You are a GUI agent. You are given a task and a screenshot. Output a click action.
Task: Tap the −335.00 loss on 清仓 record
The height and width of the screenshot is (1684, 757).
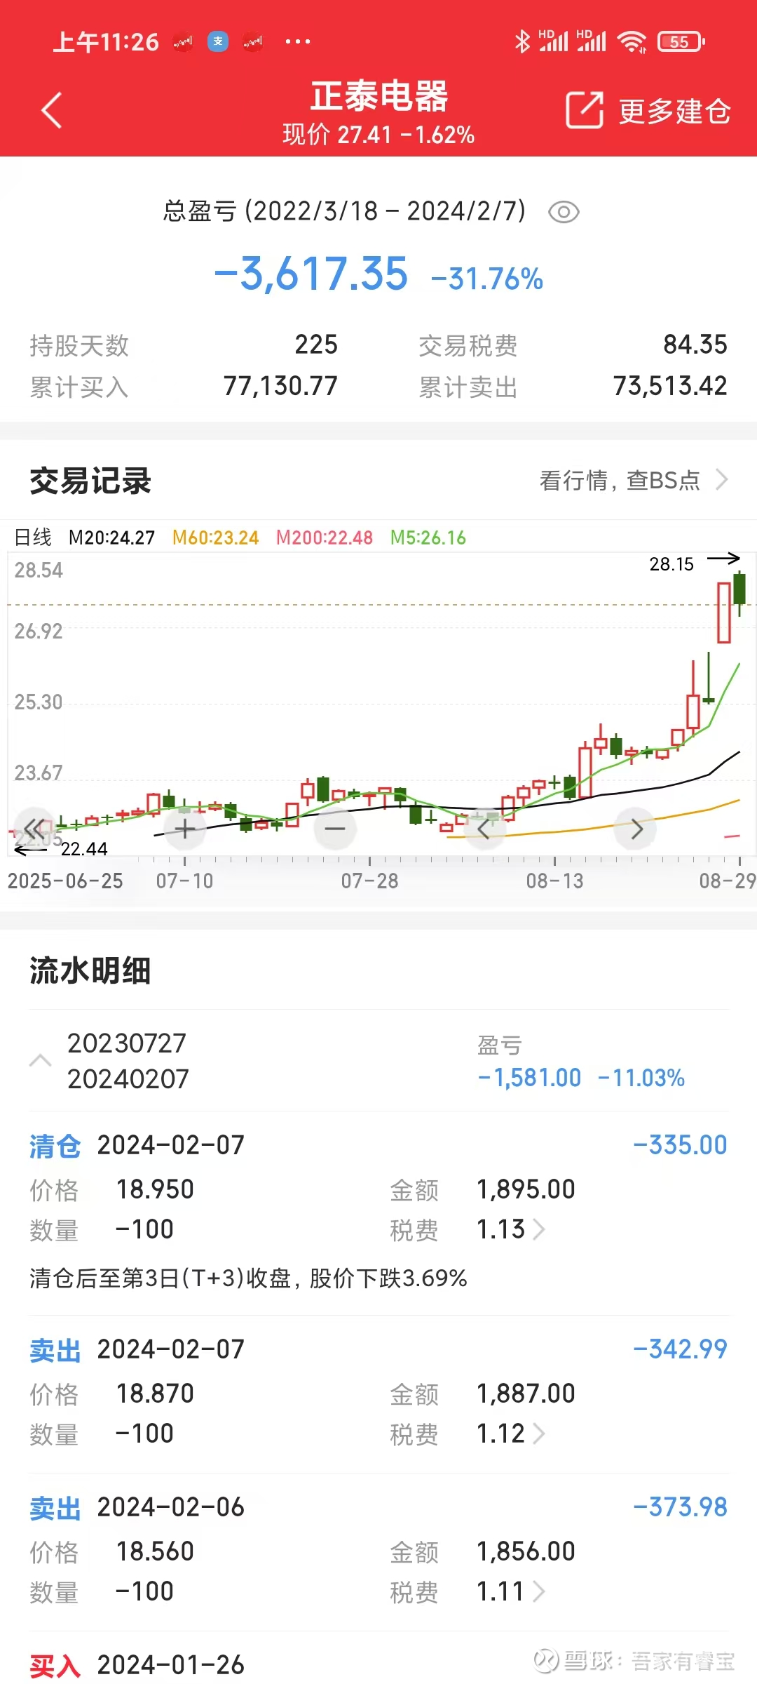680,1145
